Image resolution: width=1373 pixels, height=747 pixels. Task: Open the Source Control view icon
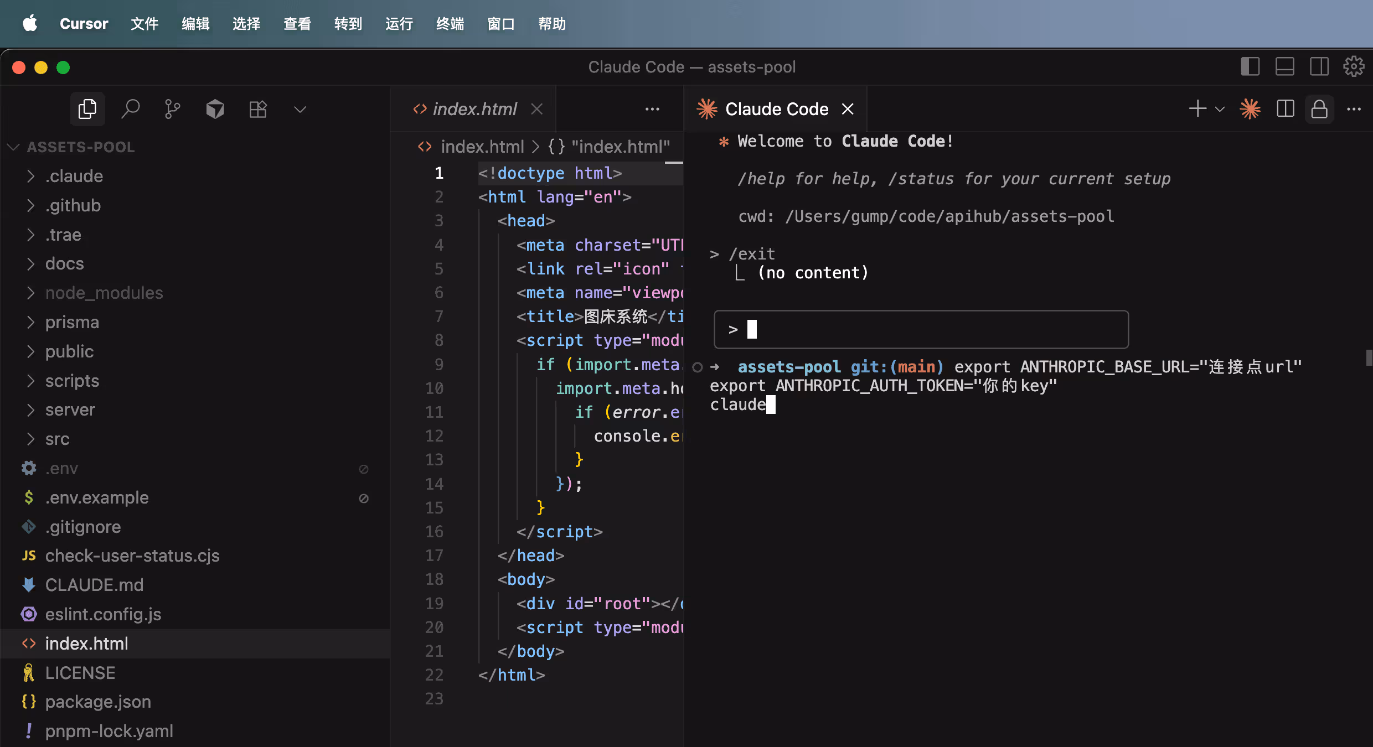[x=172, y=109]
